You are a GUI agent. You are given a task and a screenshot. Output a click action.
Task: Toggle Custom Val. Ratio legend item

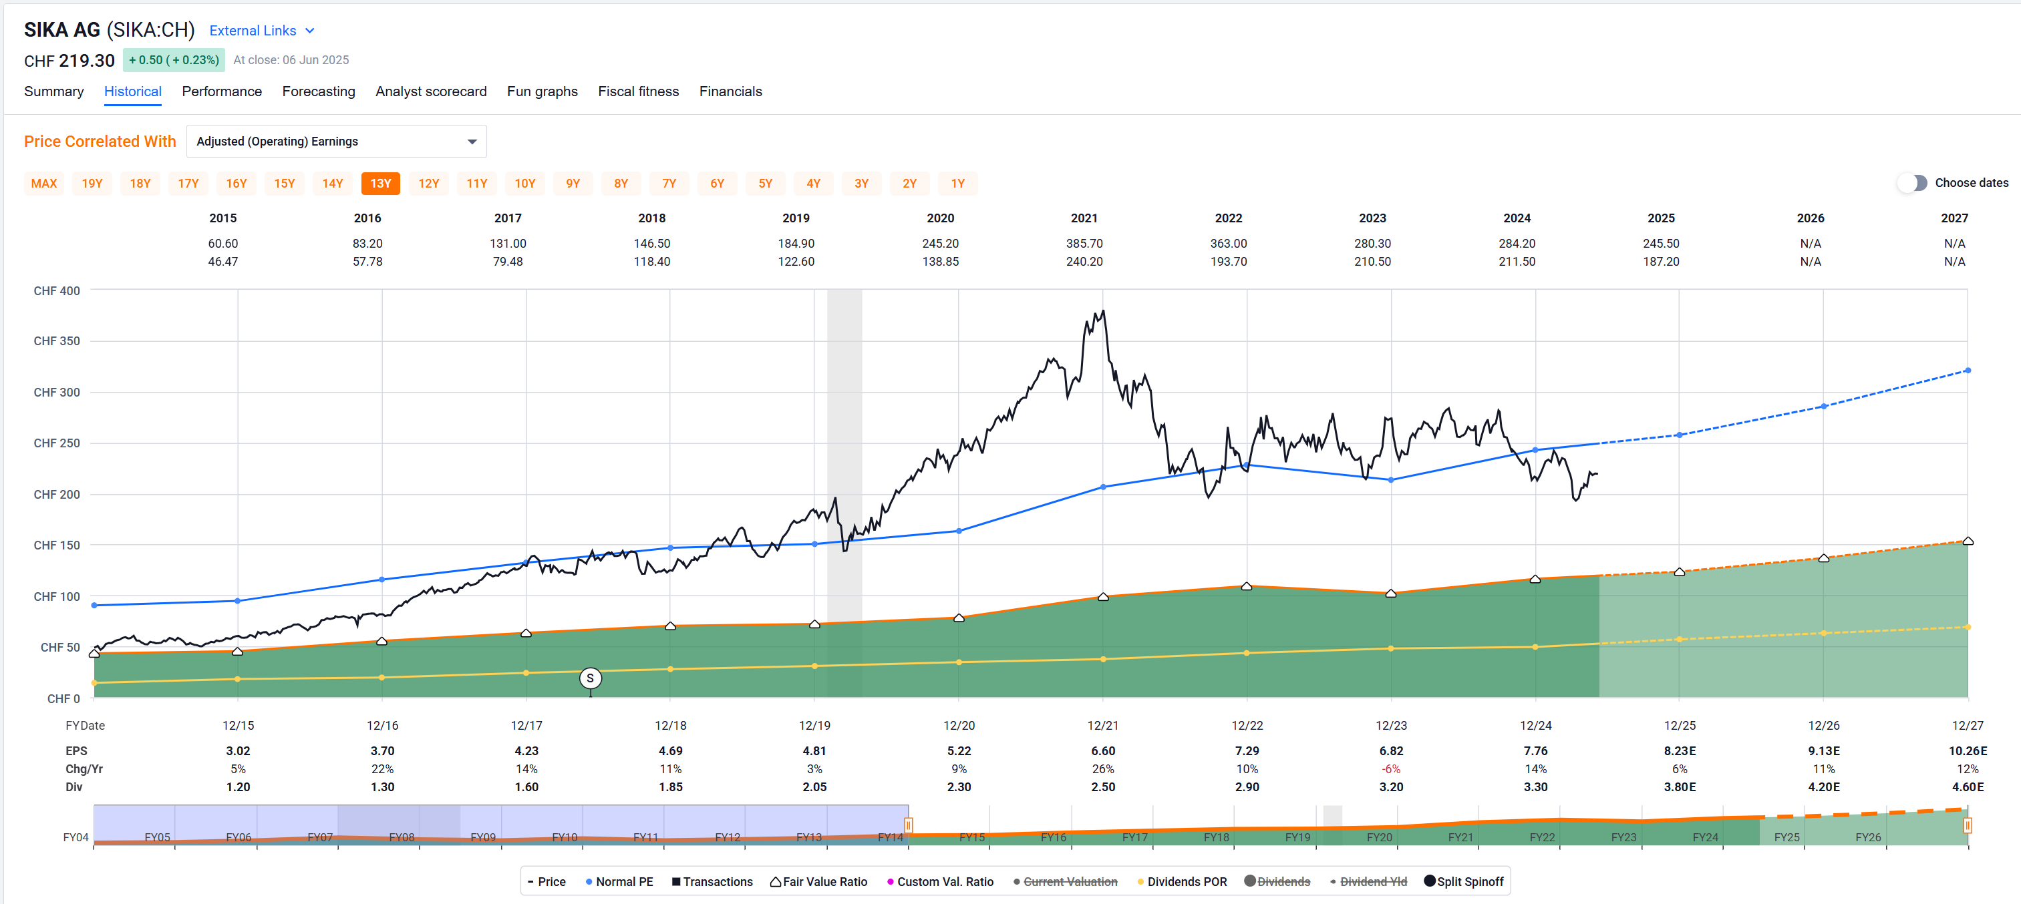[940, 881]
